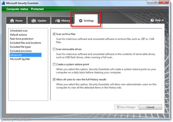173x122 pixels.
Task: Click the question mark Help icon
Action: [152, 20]
